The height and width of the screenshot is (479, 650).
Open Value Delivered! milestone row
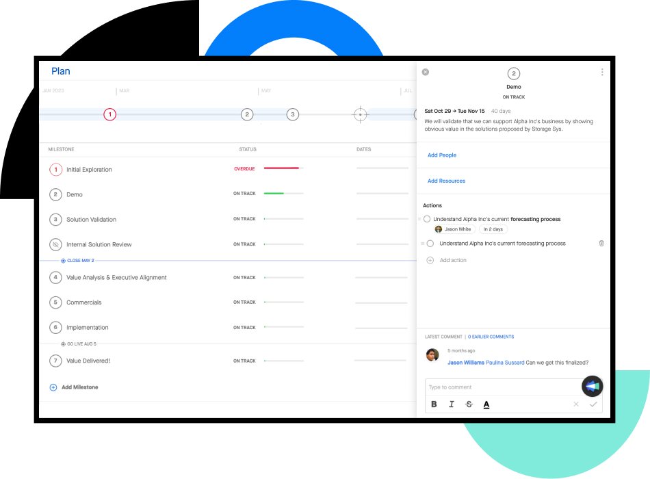point(228,361)
